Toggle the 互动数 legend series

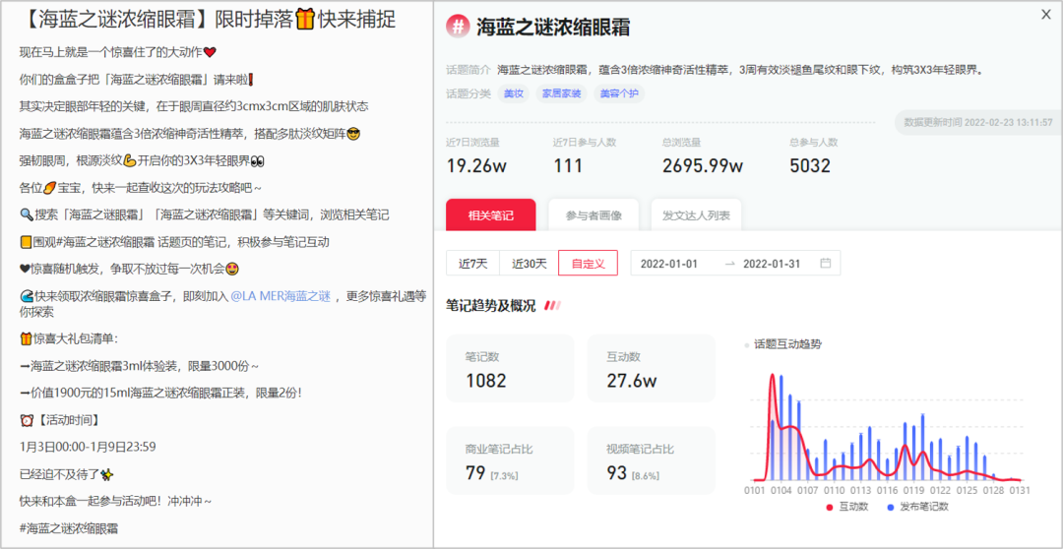tap(848, 507)
